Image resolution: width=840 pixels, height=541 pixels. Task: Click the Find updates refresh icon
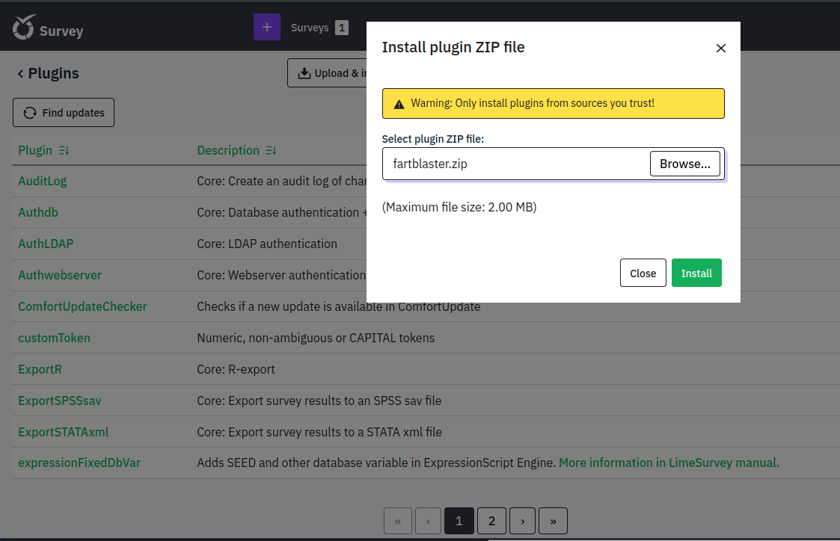(x=30, y=113)
